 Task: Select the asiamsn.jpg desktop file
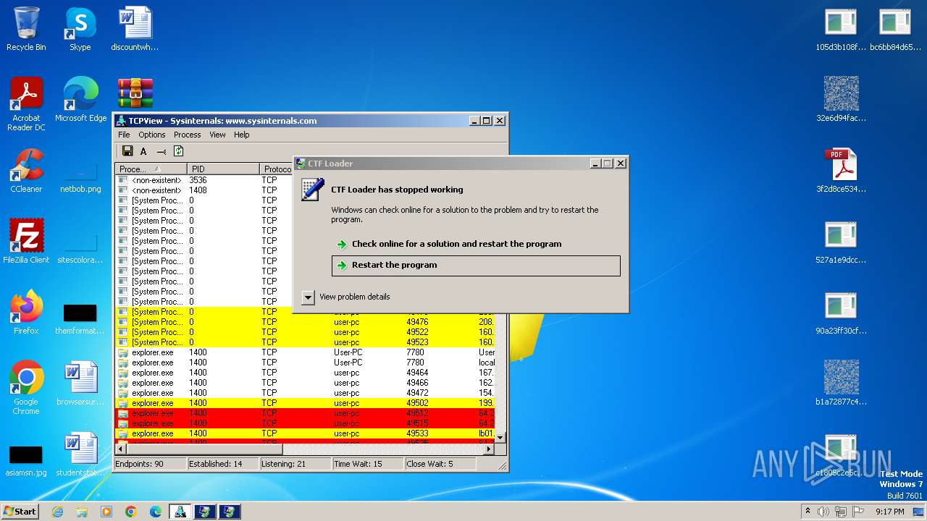tap(26, 461)
